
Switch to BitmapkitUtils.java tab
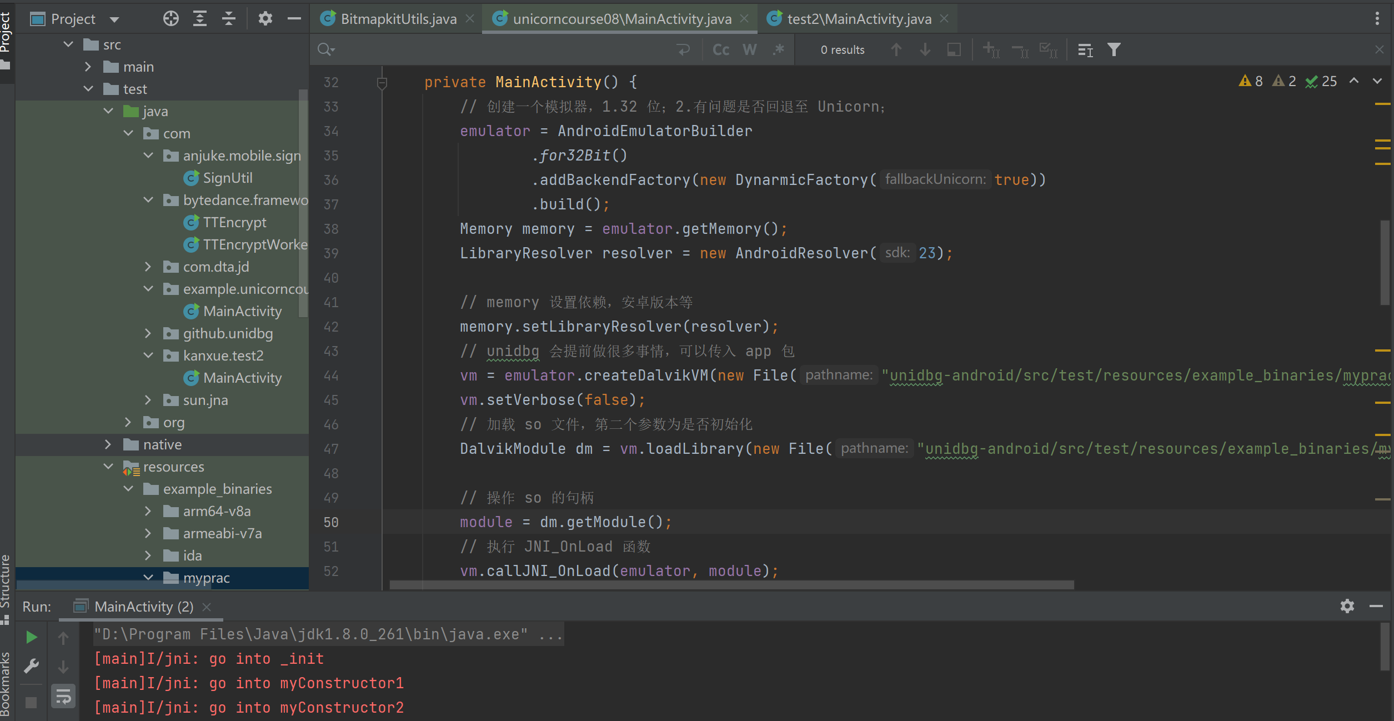coord(398,19)
